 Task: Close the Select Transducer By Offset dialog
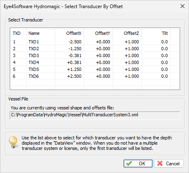pyautogui.click(x=183, y=6)
